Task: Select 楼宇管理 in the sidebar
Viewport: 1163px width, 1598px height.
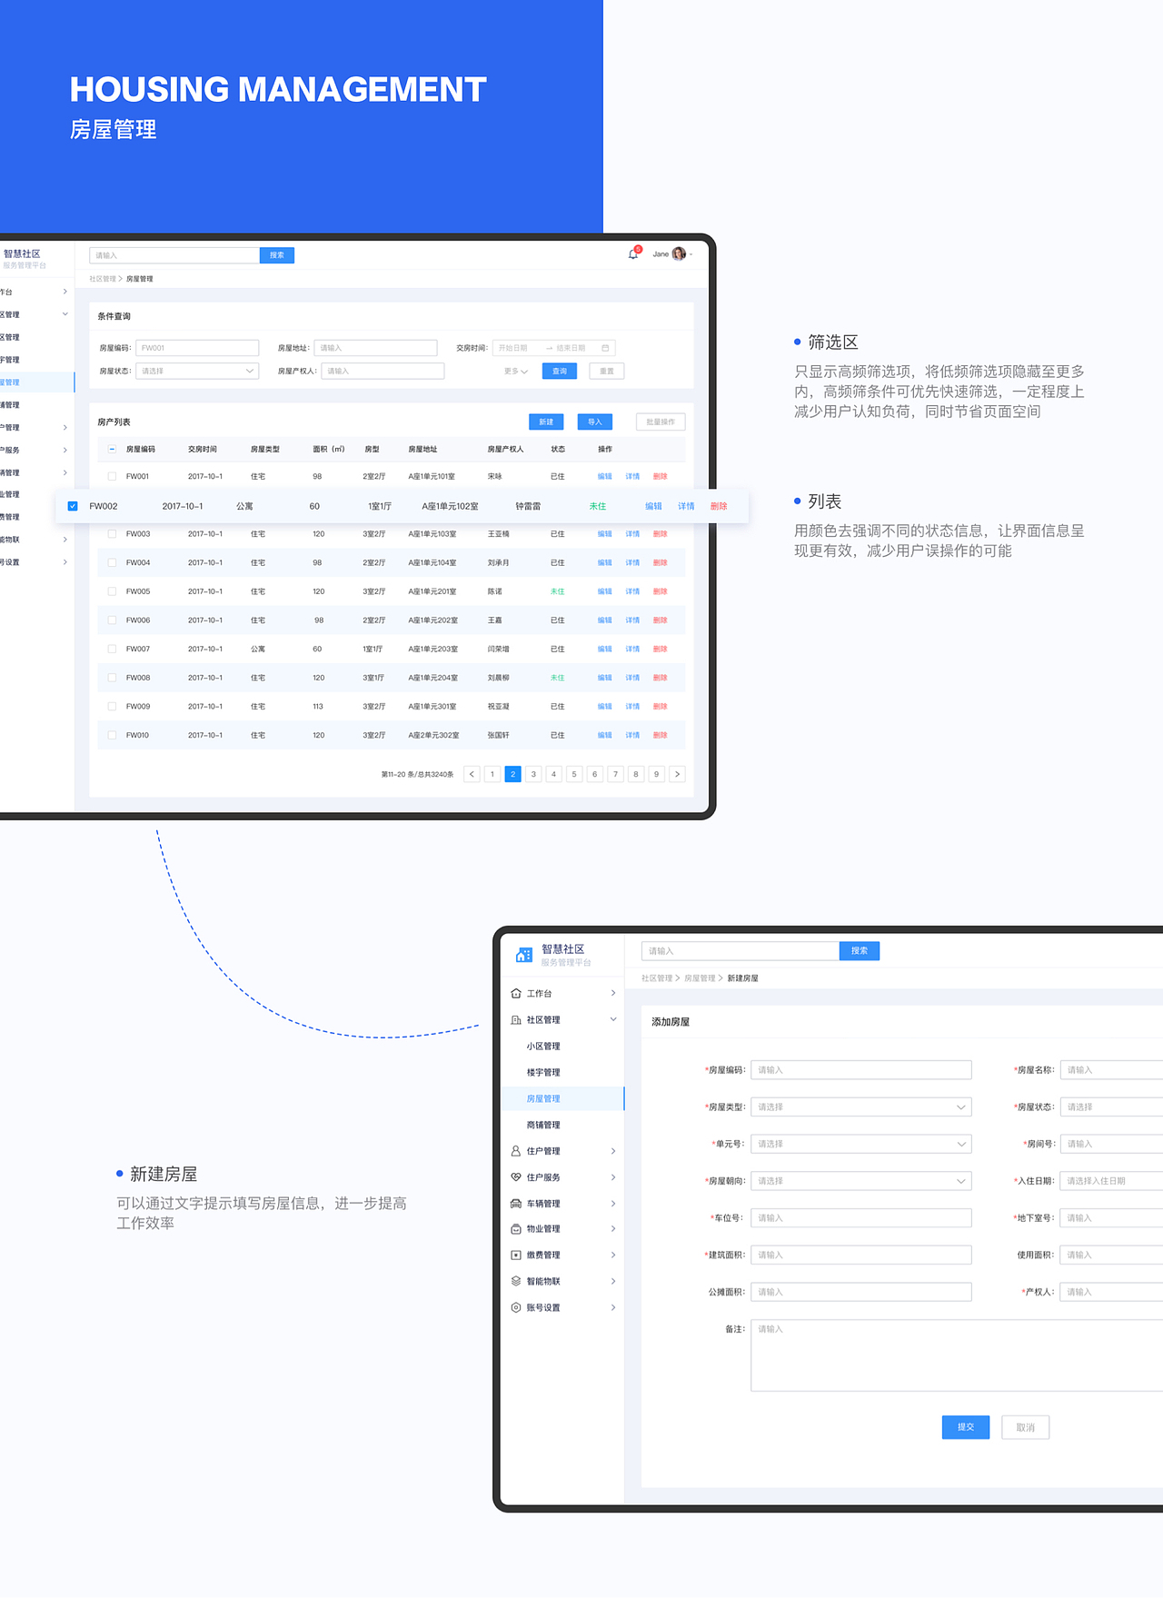Action: click(x=543, y=1073)
